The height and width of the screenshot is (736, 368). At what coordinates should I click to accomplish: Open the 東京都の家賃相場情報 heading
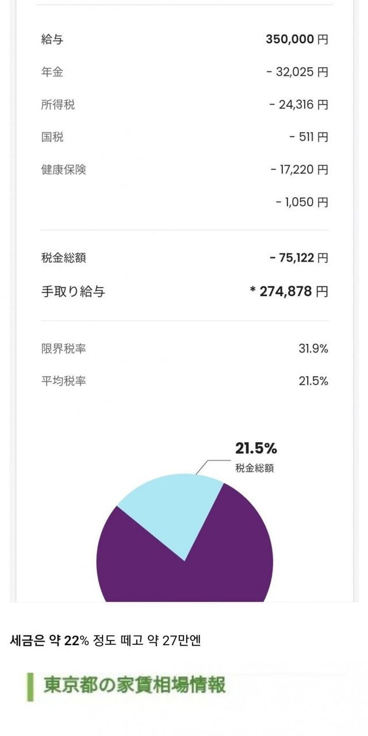[135, 685]
